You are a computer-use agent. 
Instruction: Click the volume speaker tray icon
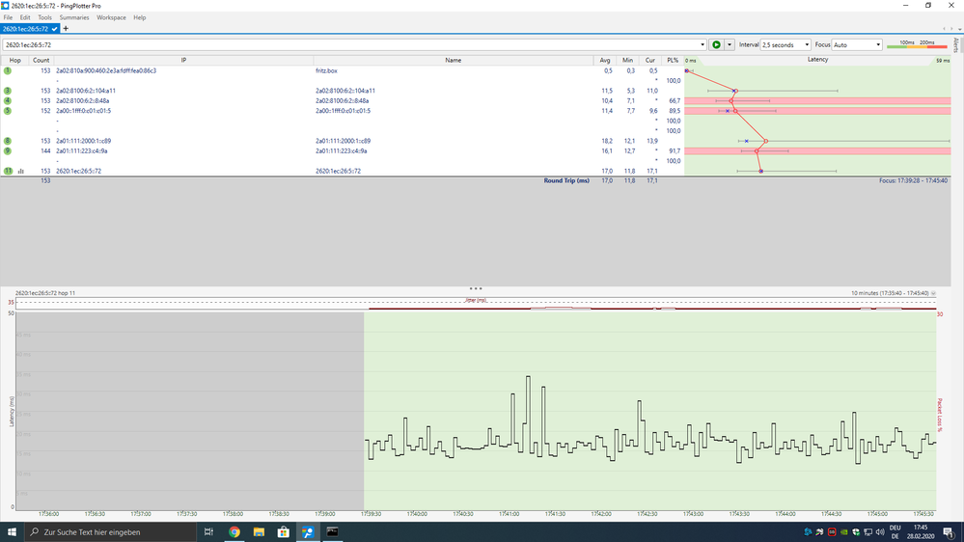coord(880,532)
